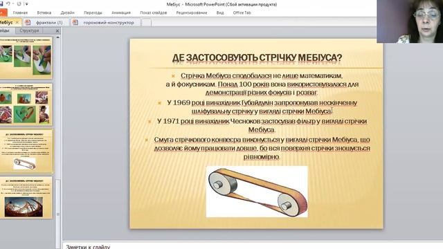Viewport: 443px width, 249px height.
Task: Click the slide title ДЕ ЗАСТОСОВУЮТЬ СТРІЧКУ МЕБІУСА?
Action: click(x=257, y=57)
